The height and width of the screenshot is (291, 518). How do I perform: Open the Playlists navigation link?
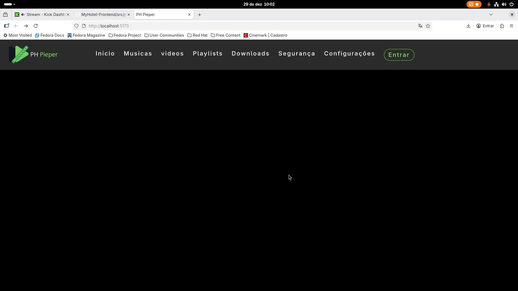(208, 53)
